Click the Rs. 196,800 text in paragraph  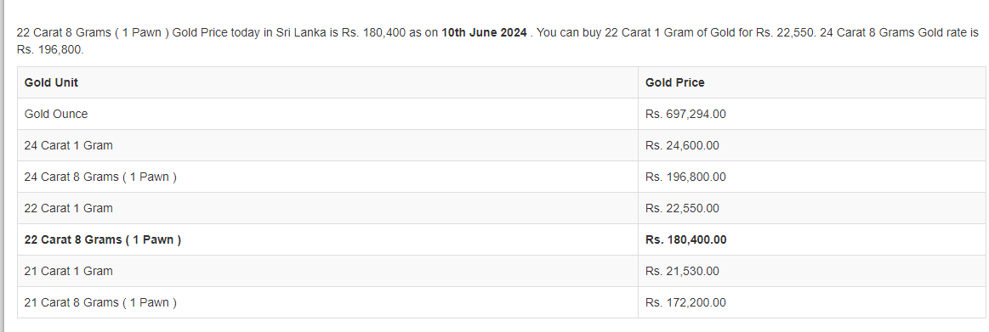pyautogui.click(x=48, y=49)
